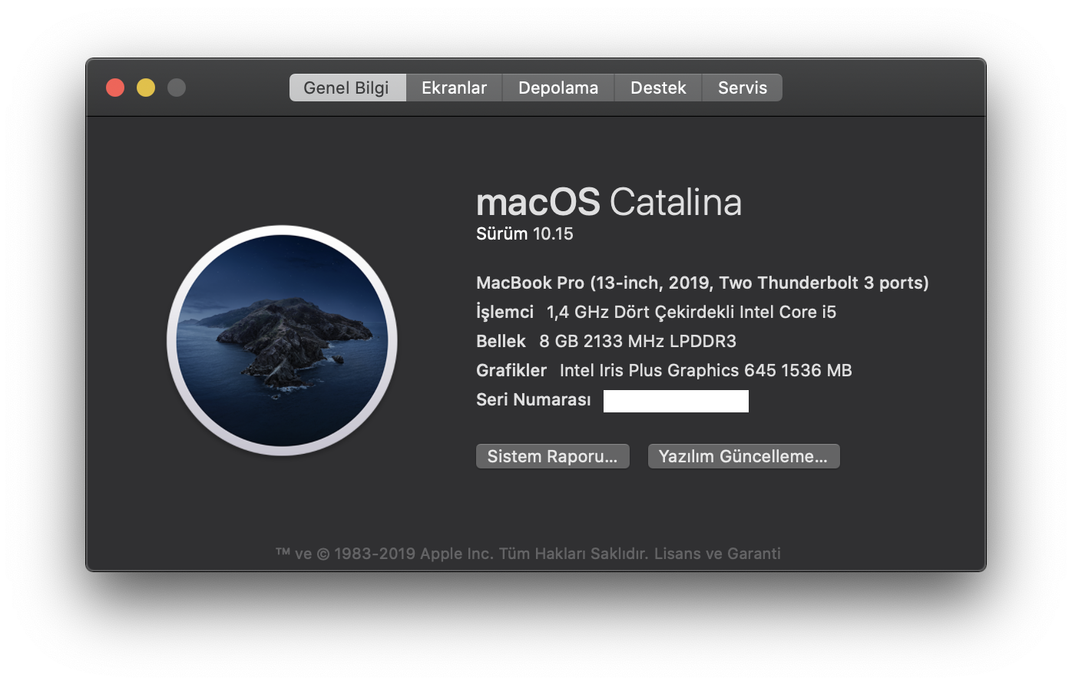Go to the Destek tab
The image size is (1072, 685).
pyautogui.click(x=658, y=88)
